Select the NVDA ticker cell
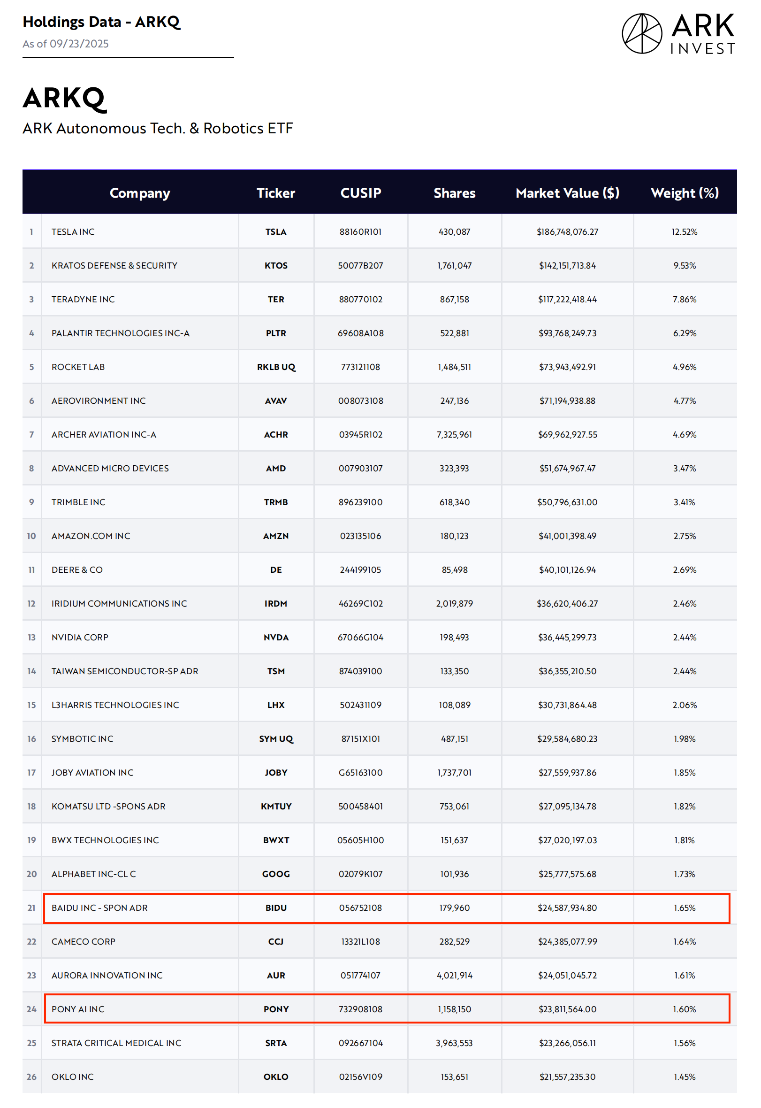This screenshot has width=761, height=1108. (x=276, y=639)
